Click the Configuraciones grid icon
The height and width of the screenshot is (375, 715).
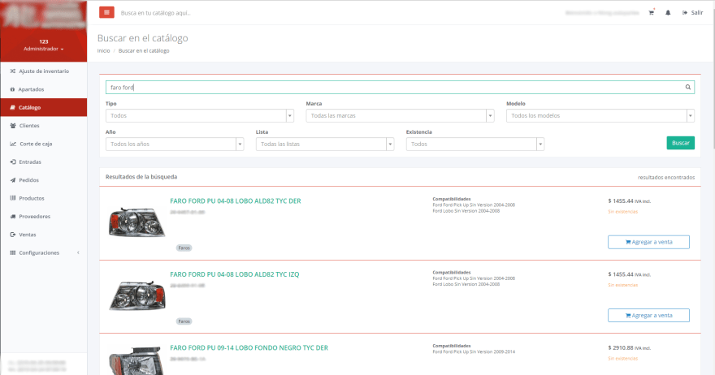pos(13,253)
